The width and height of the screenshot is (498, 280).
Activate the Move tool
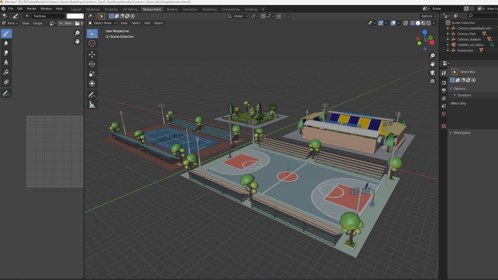coord(92,55)
